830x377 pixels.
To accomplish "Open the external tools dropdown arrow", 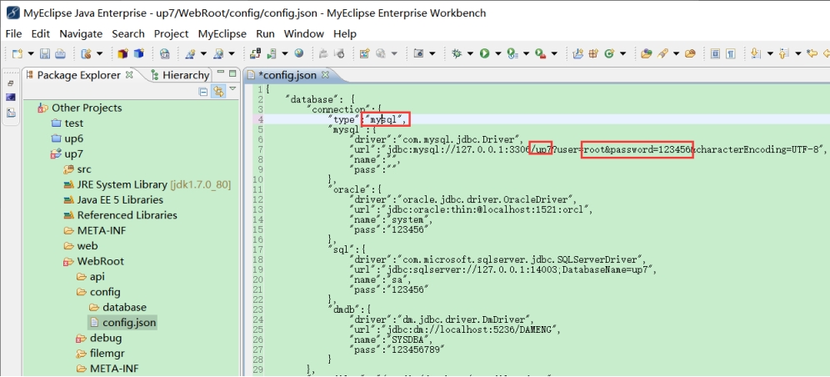I will pos(554,54).
